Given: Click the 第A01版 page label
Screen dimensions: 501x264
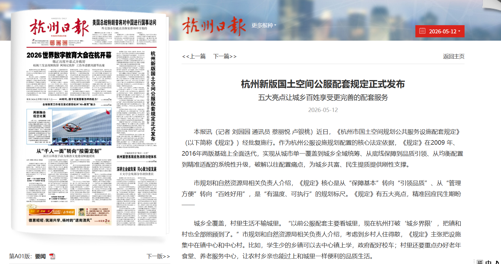Looking at the screenshot, I should coord(20,256).
